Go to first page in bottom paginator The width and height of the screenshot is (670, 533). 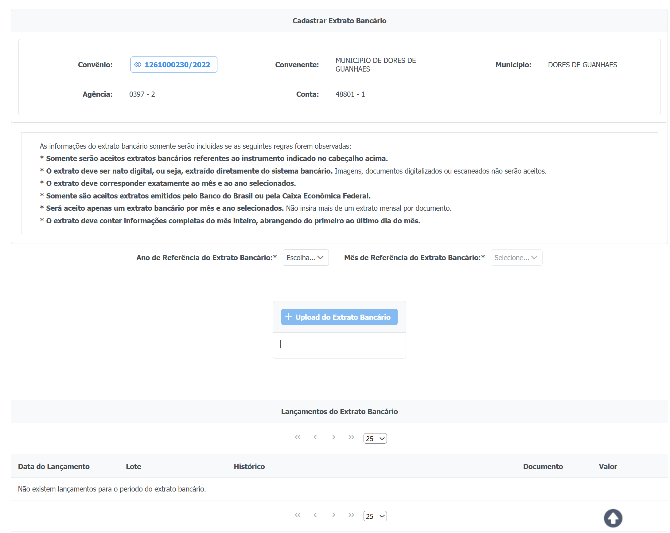pyautogui.click(x=298, y=515)
